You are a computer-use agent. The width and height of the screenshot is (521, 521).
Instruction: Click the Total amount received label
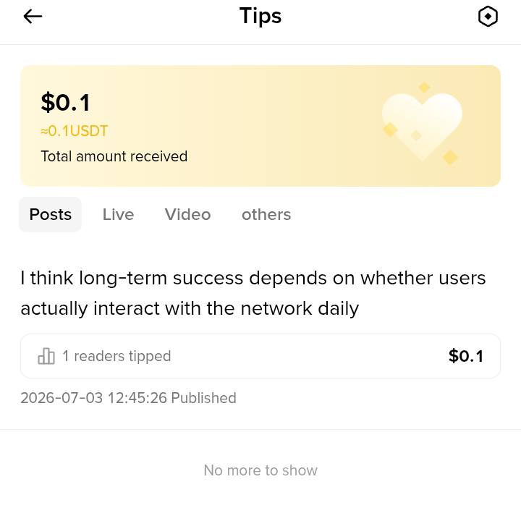pyautogui.click(x=114, y=156)
